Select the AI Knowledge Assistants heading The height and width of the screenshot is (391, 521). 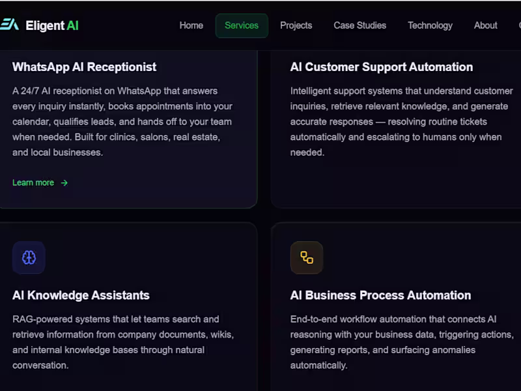(x=81, y=295)
